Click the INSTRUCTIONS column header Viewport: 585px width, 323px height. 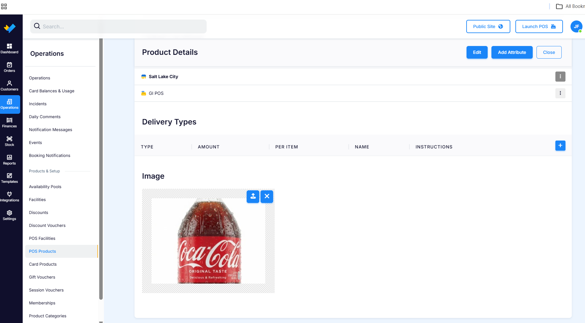pyautogui.click(x=434, y=147)
